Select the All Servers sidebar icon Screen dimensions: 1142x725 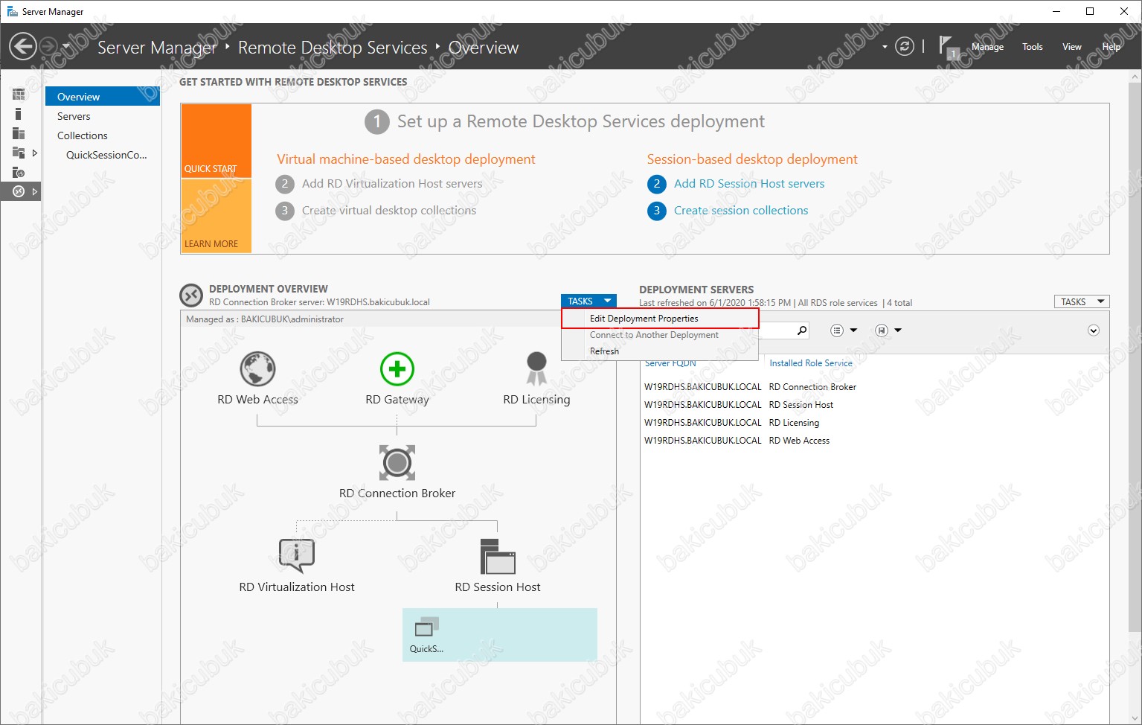coord(19,133)
